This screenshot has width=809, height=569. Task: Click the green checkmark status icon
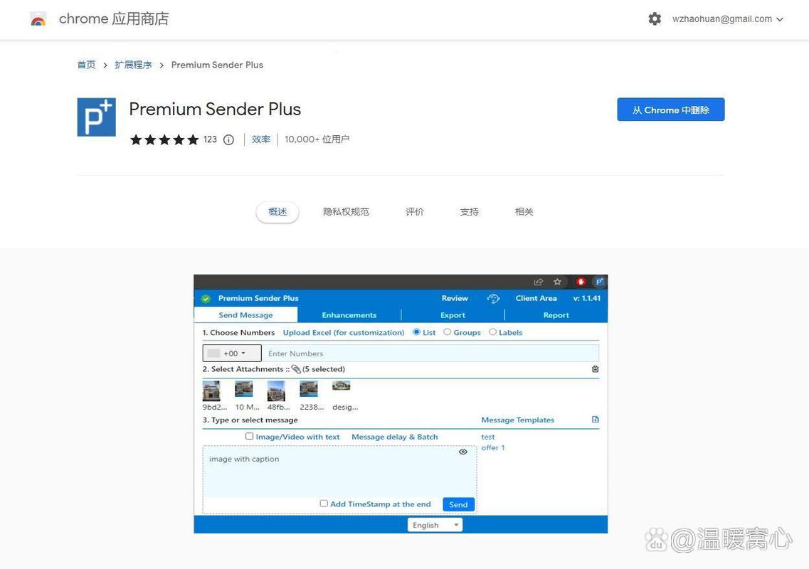click(206, 299)
